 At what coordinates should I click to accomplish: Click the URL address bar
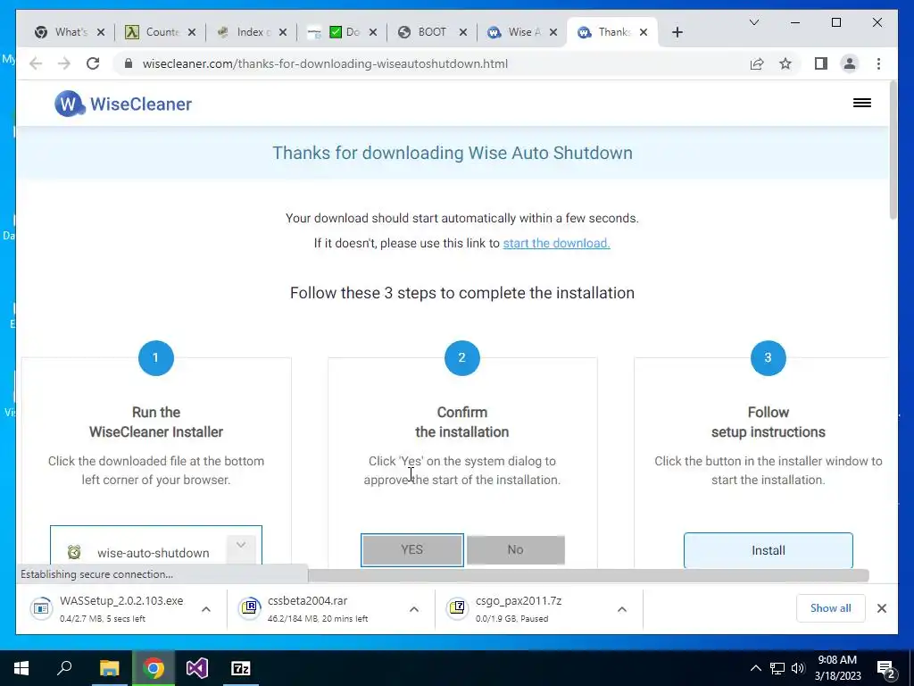(431, 63)
